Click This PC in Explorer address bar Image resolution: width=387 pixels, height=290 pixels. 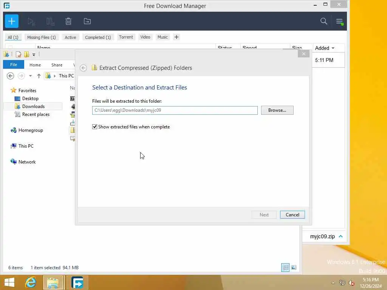tap(66, 76)
